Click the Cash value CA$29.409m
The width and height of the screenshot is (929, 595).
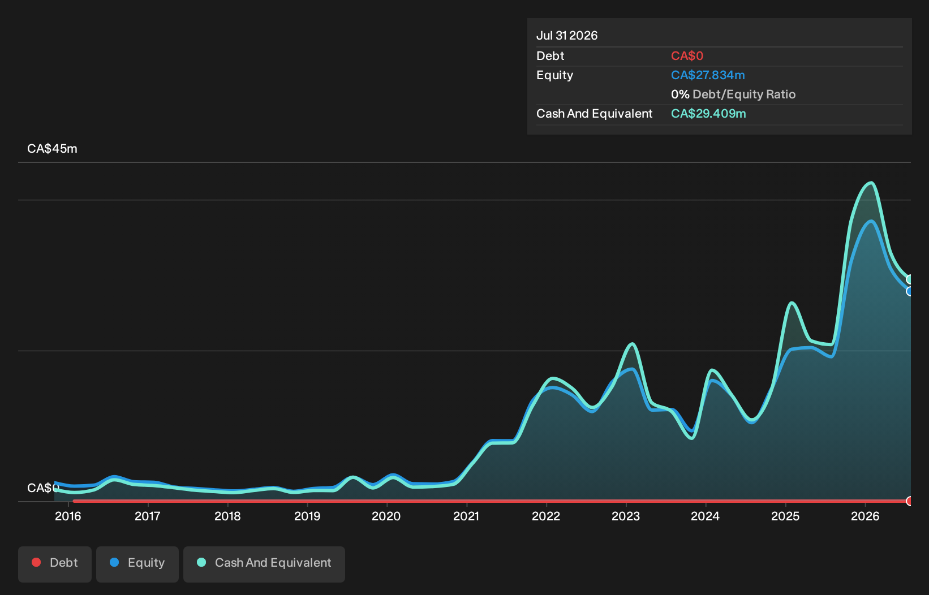point(708,114)
